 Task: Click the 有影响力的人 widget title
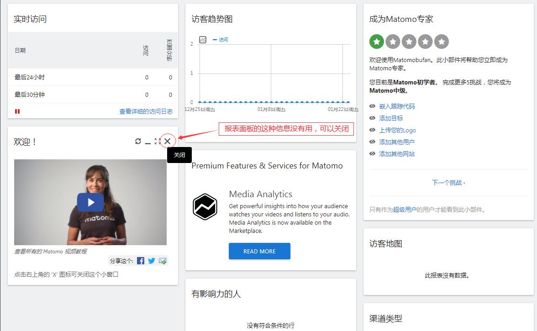[x=216, y=294]
